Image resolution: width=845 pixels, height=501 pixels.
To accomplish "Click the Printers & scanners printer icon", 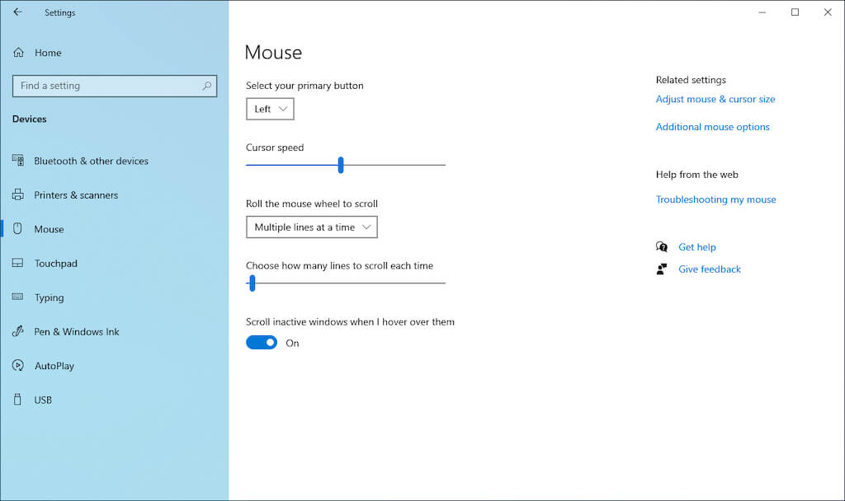I will pyautogui.click(x=18, y=194).
